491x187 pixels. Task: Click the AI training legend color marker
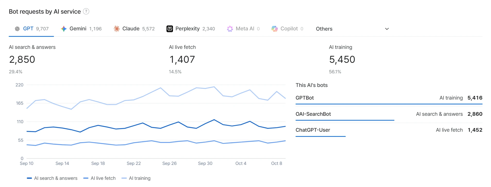tap(124, 178)
